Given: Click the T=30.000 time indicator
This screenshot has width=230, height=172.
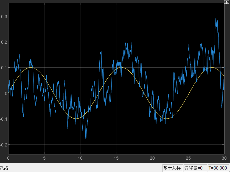Looking at the screenshot, I should [x=218, y=168].
